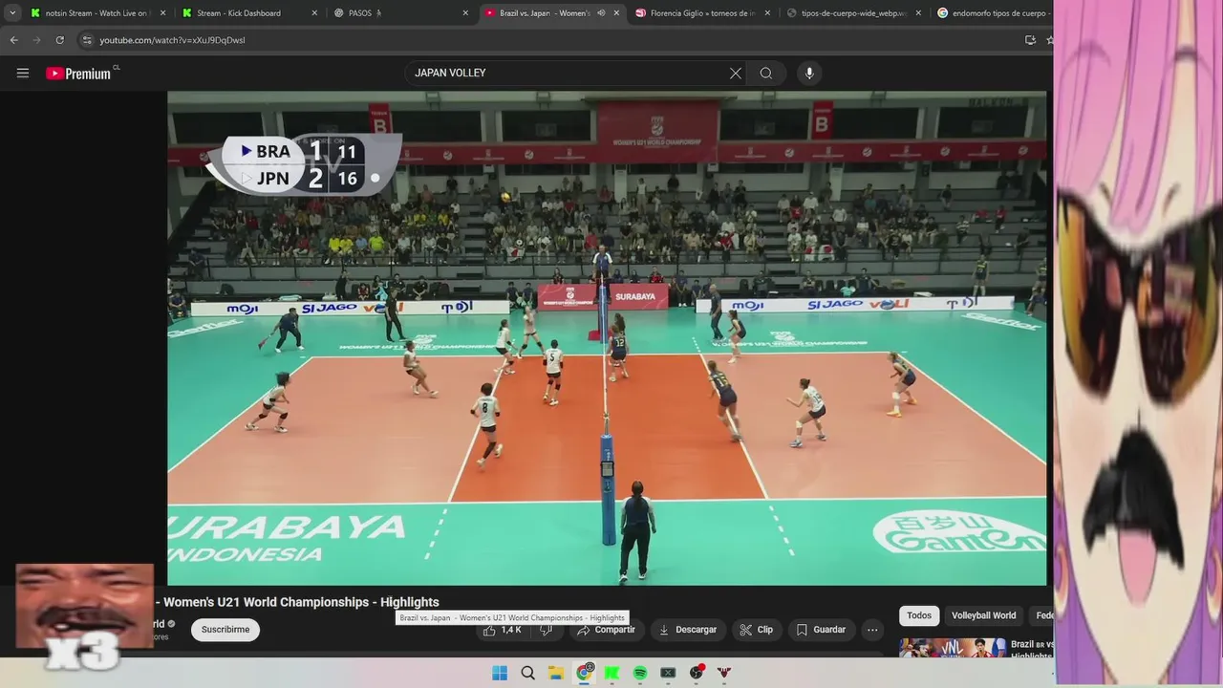Switch to endomorfo tipos de cuerpo tab
The height and width of the screenshot is (688, 1223).
(x=994, y=13)
